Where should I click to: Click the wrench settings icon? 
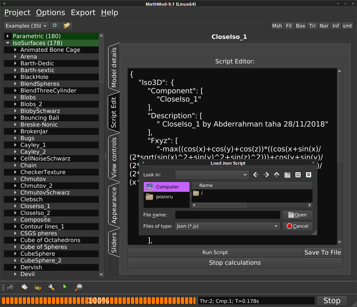(51, 287)
